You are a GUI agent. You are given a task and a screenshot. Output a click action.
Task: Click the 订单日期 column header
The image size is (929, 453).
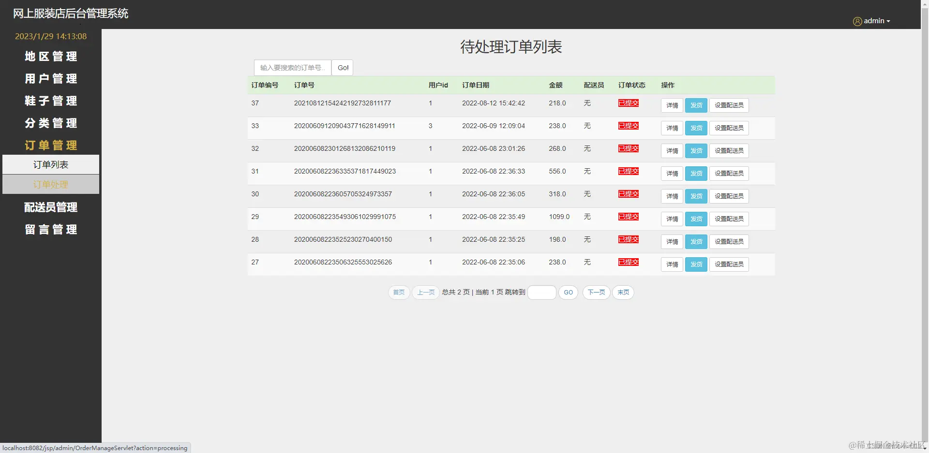click(476, 85)
